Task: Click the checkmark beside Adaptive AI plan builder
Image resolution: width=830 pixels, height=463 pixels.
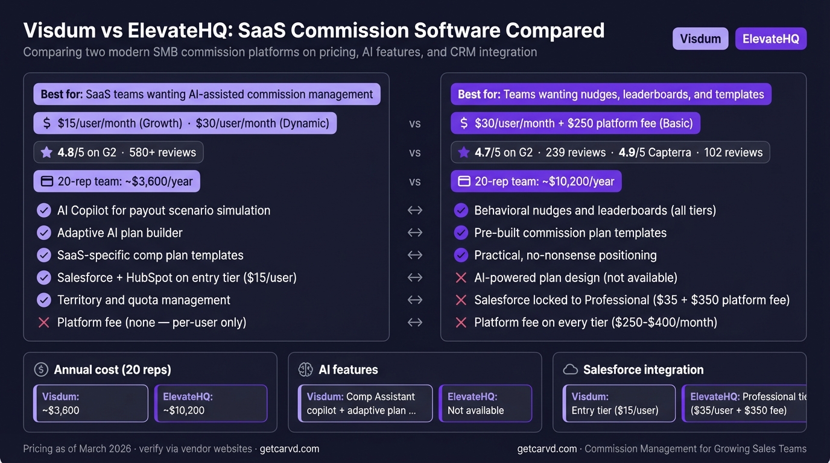Action: (44, 233)
